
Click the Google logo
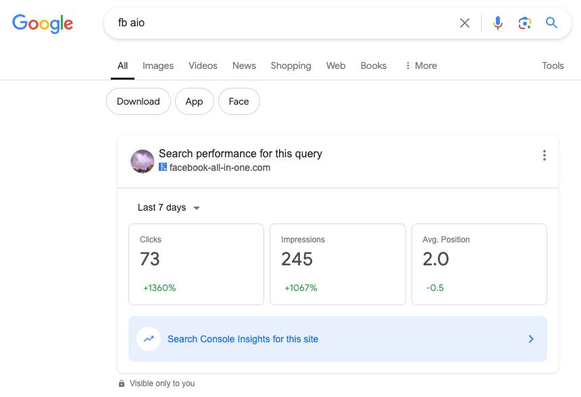(43, 24)
